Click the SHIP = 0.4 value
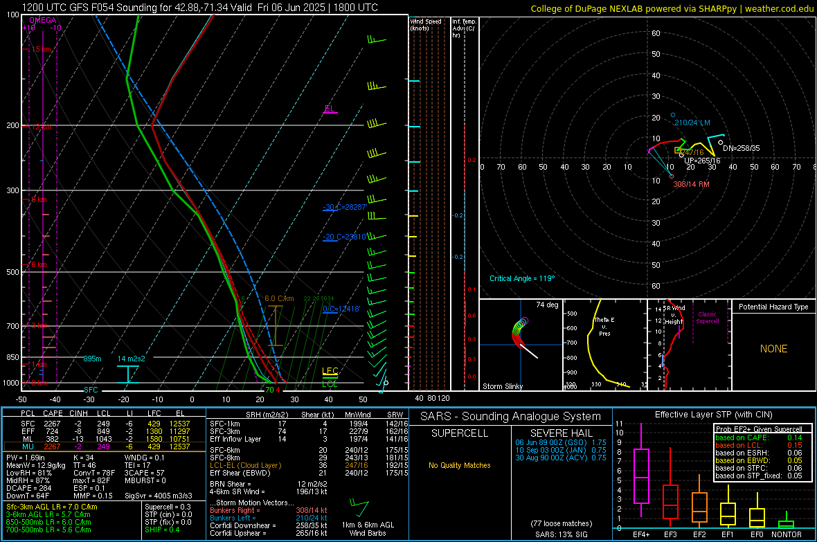This screenshot has width=817, height=542. tap(162, 530)
